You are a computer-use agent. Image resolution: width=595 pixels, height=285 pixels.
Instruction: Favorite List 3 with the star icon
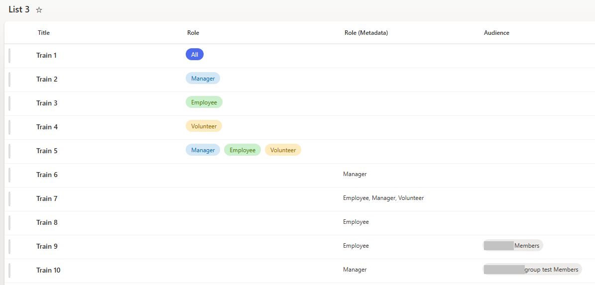coord(39,10)
